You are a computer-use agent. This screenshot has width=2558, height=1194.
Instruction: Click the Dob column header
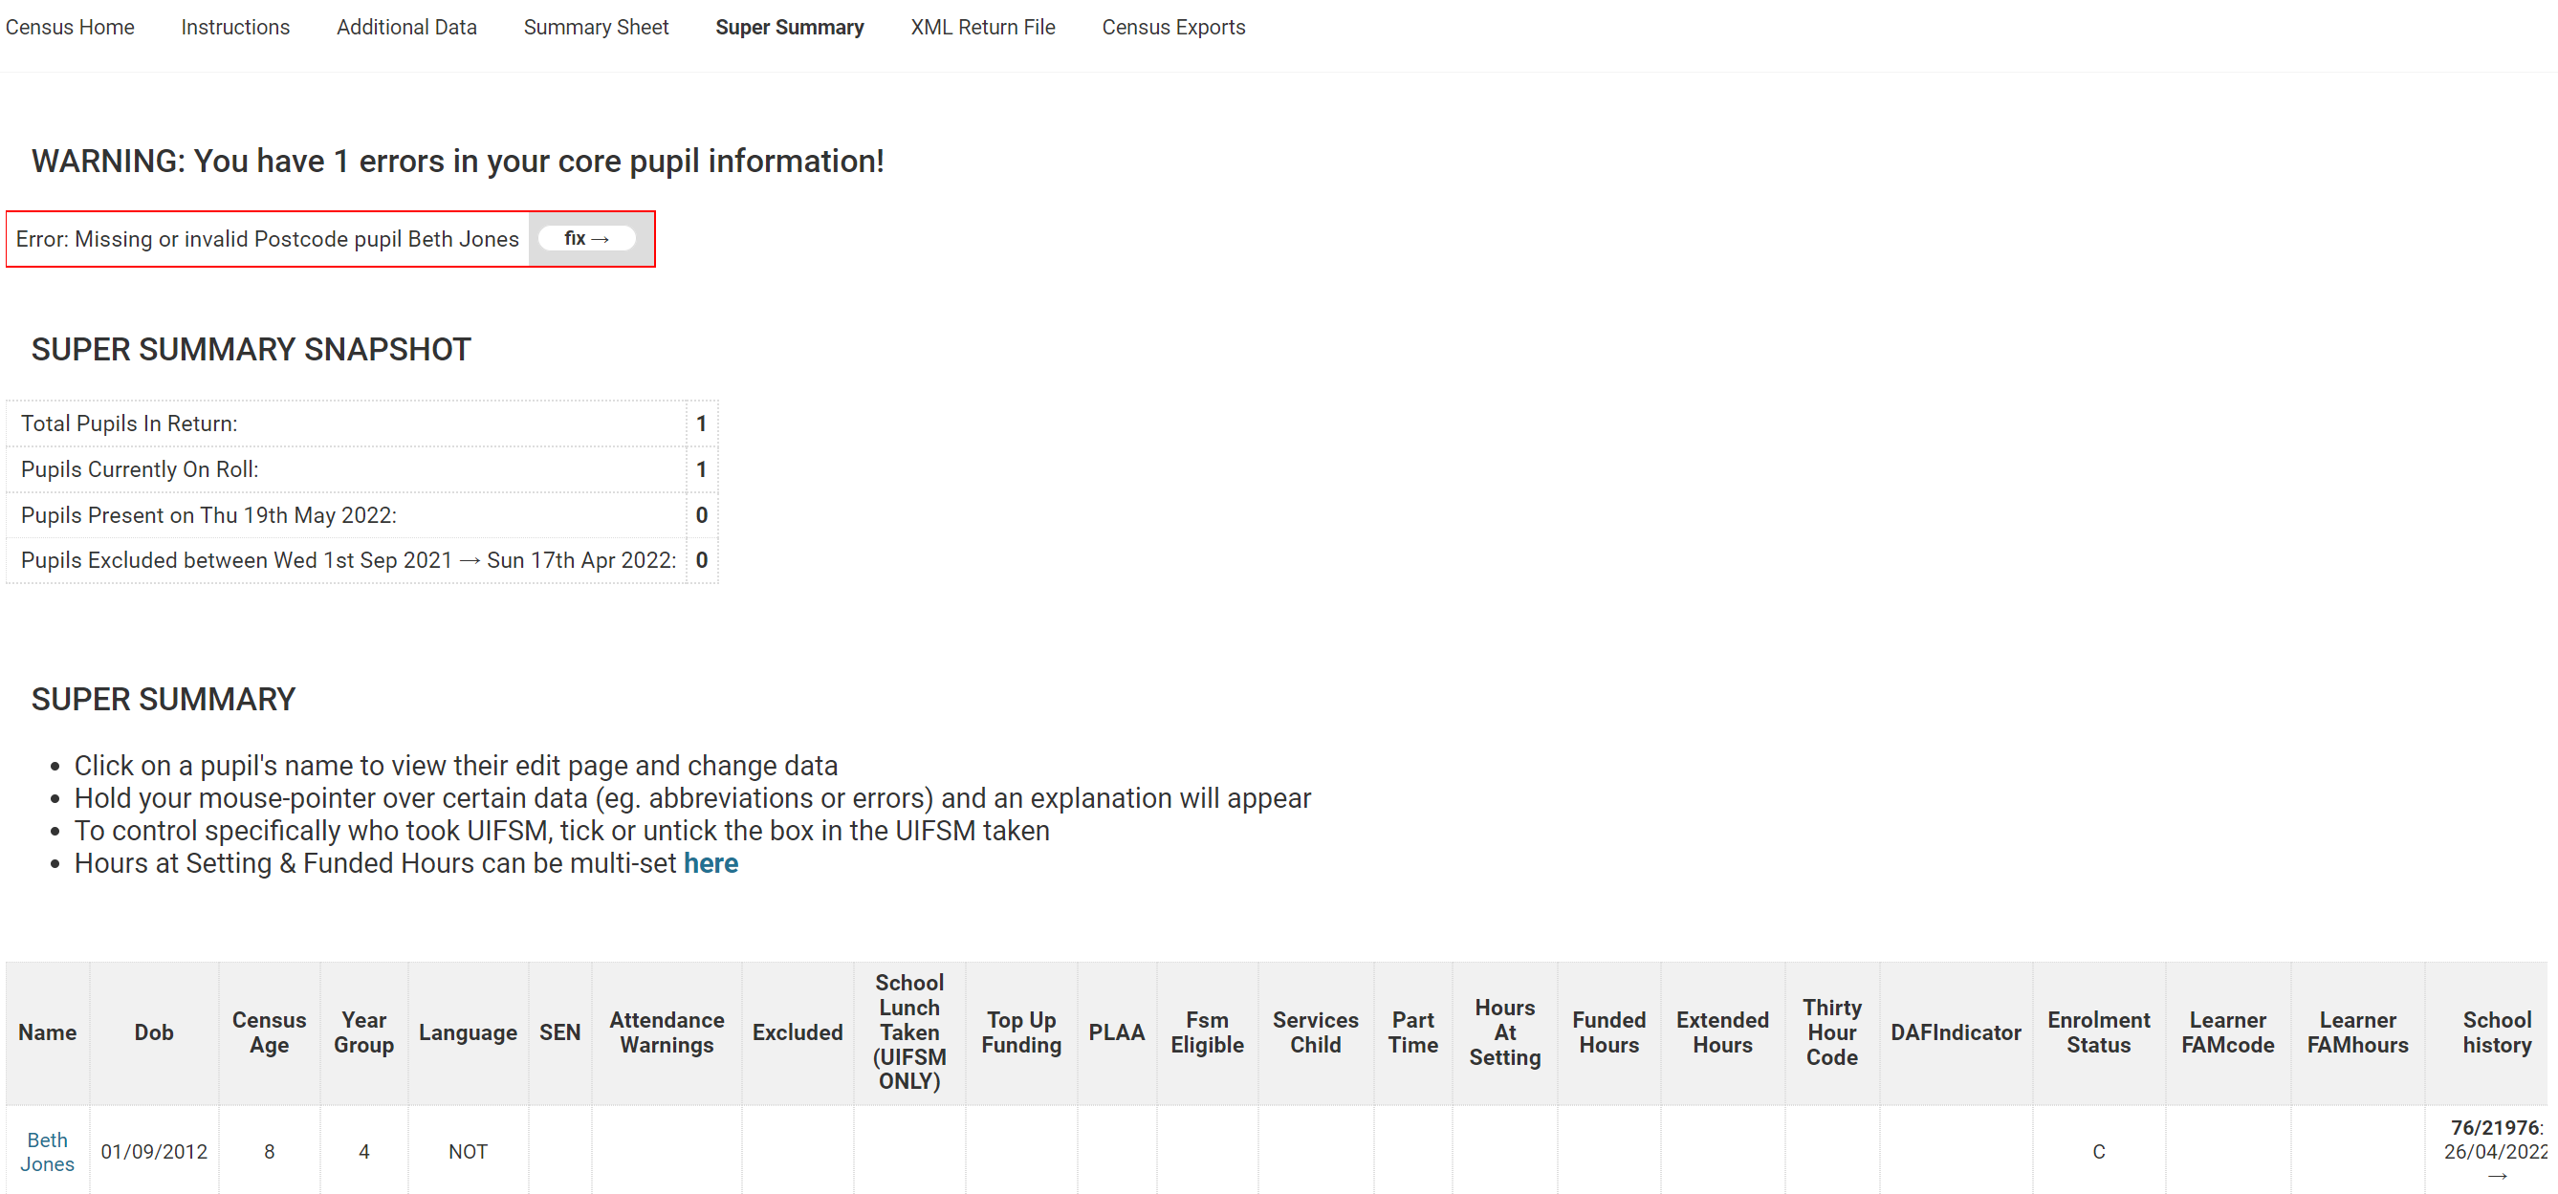pyautogui.click(x=154, y=1032)
